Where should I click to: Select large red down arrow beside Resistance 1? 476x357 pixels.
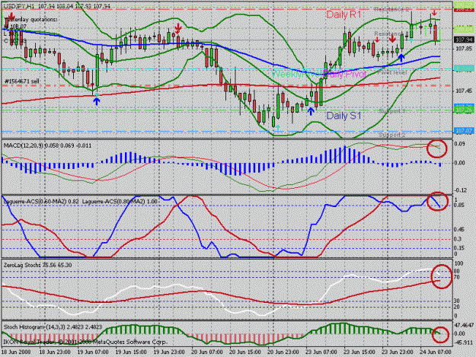point(392,39)
